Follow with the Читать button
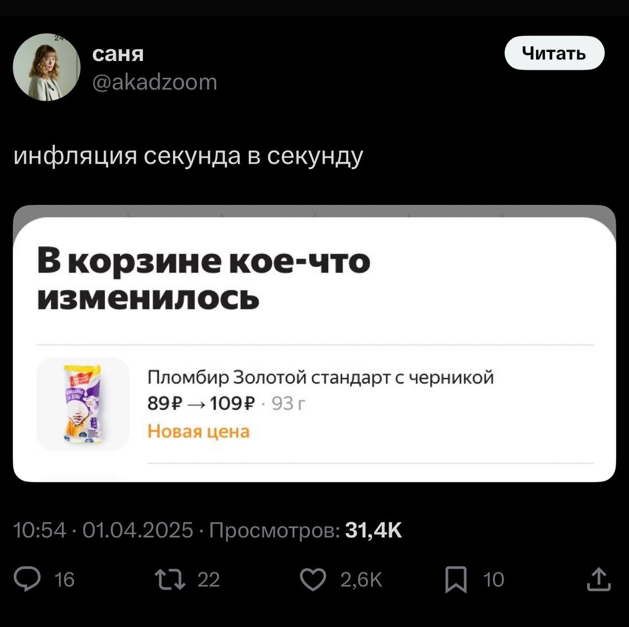Viewport: 629px width, 627px height. 554,53
